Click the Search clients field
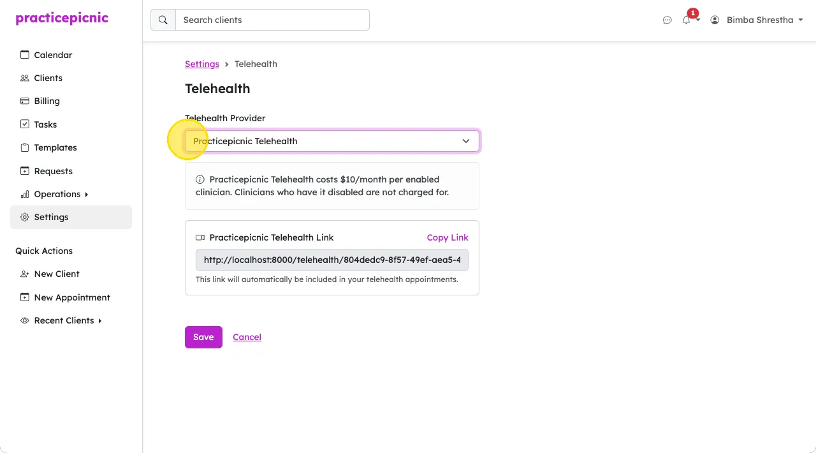 (x=272, y=20)
